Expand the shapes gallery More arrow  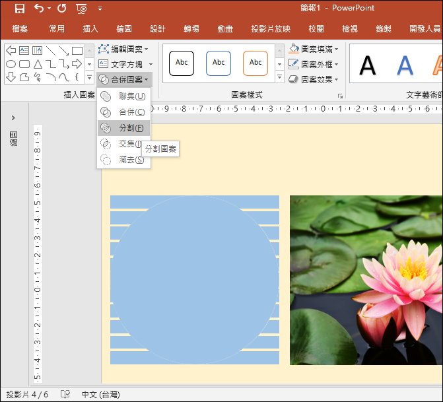89,77
